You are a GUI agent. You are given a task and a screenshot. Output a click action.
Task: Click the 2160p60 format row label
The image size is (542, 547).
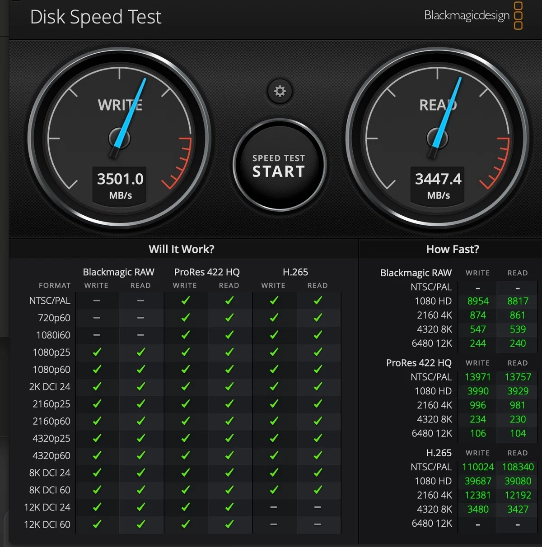(x=51, y=421)
